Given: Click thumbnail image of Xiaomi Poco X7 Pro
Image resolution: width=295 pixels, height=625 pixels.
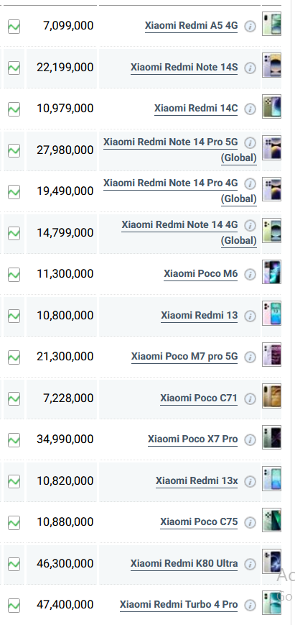Looking at the screenshot, I should (x=271, y=437).
